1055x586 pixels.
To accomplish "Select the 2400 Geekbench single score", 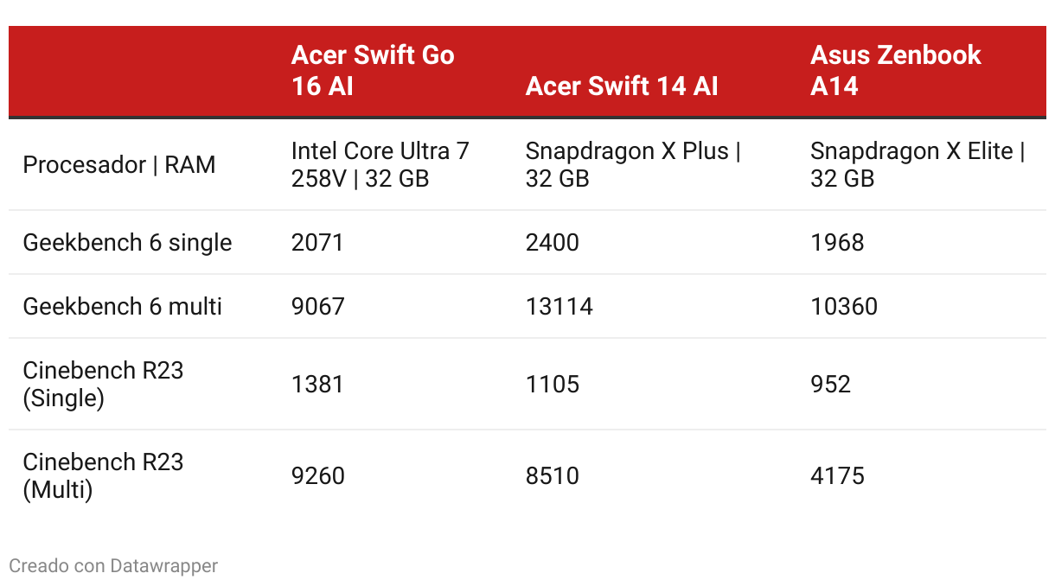I will [x=552, y=243].
